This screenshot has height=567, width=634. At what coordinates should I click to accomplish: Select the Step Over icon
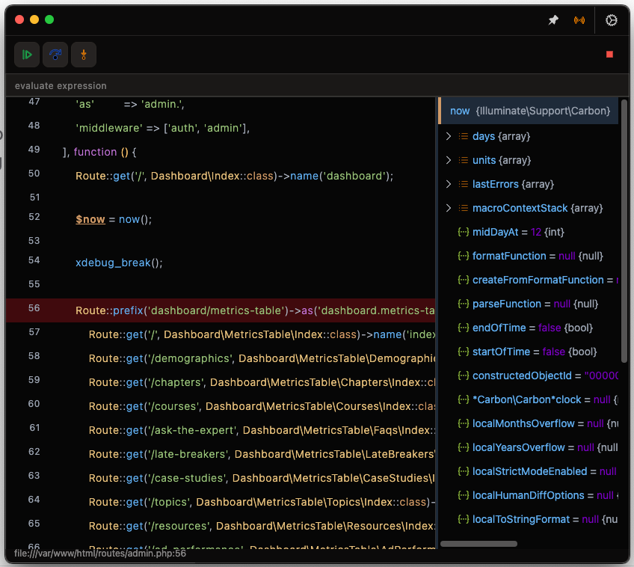[55, 54]
